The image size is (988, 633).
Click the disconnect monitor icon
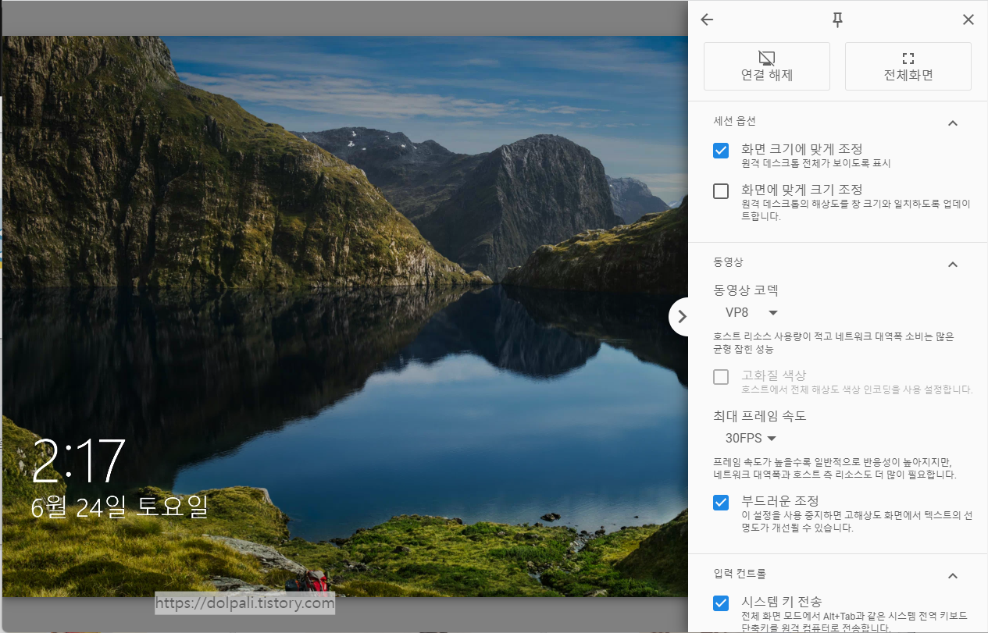pyautogui.click(x=766, y=57)
